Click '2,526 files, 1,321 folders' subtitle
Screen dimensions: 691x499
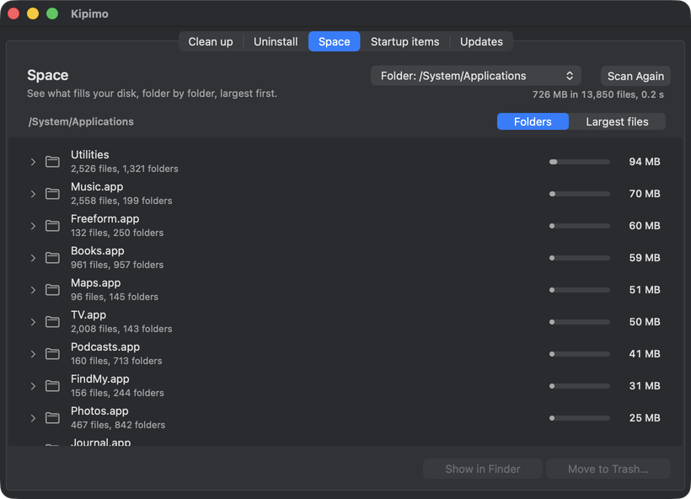(125, 169)
